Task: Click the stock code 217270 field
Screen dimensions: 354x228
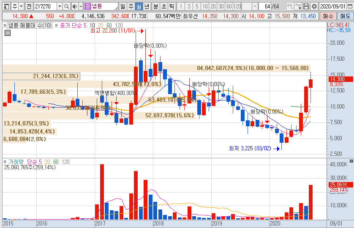Action: (45, 6)
